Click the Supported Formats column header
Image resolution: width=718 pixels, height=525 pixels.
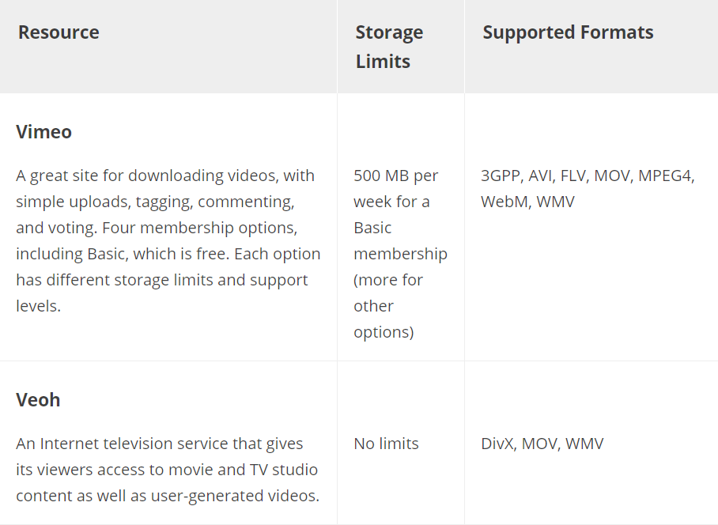tap(568, 32)
